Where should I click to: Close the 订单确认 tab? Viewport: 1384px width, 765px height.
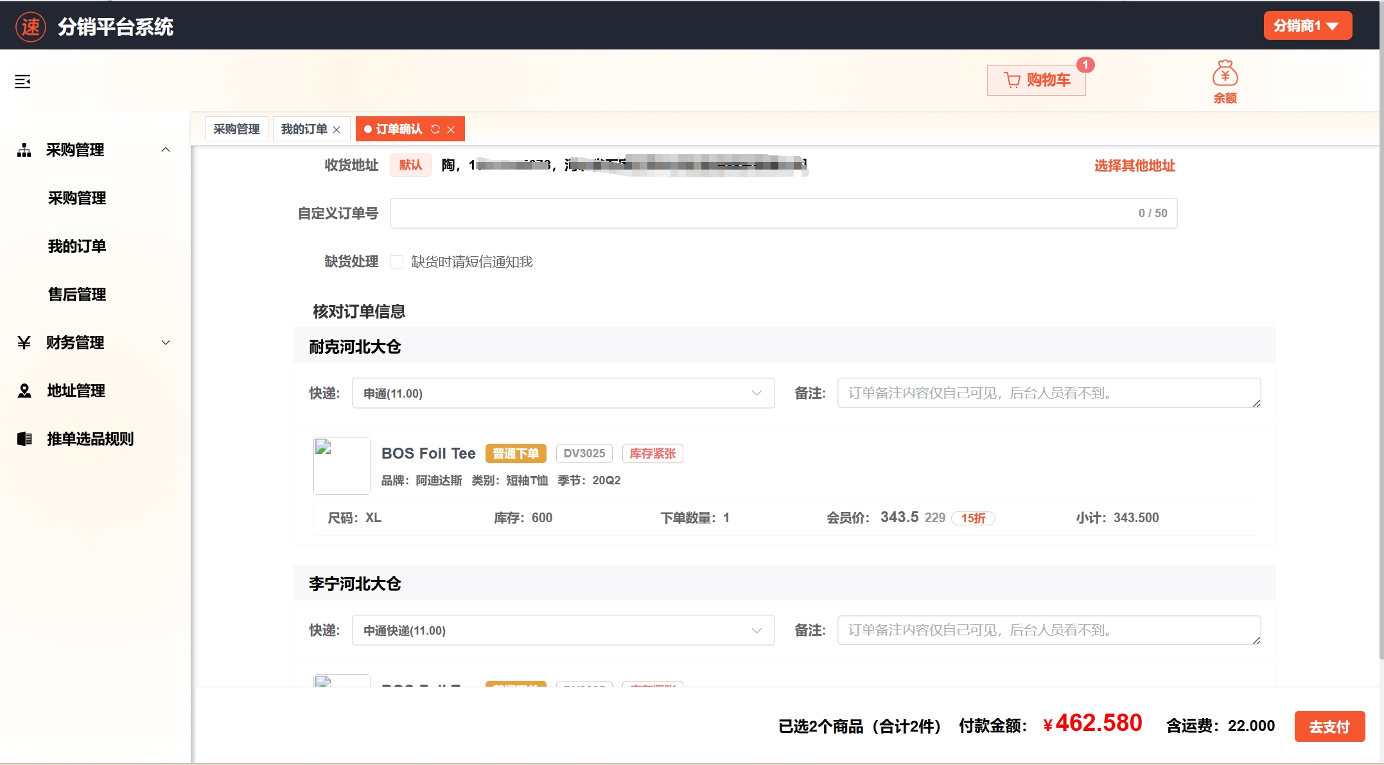(x=451, y=129)
